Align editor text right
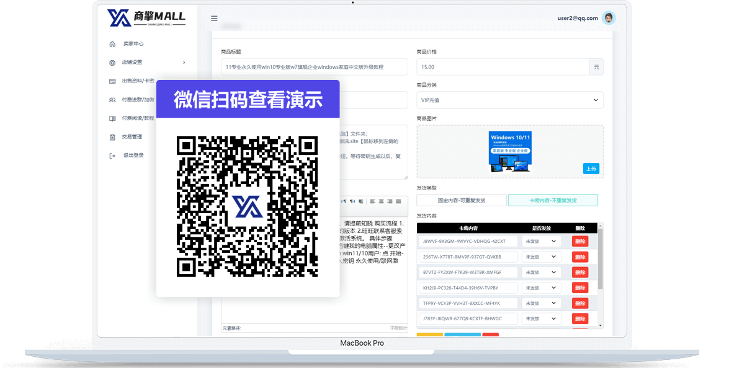 [x=390, y=201]
